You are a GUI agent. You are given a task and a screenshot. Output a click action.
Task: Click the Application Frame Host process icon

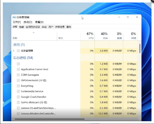click(18, 69)
